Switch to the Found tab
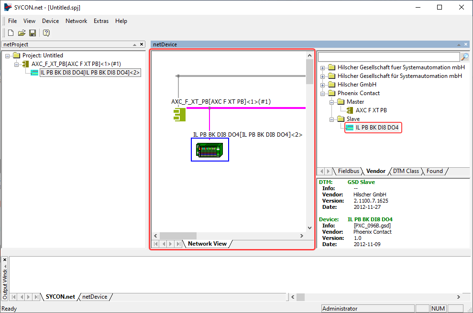473x313 pixels. pyautogui.click(x=434, y=171)
